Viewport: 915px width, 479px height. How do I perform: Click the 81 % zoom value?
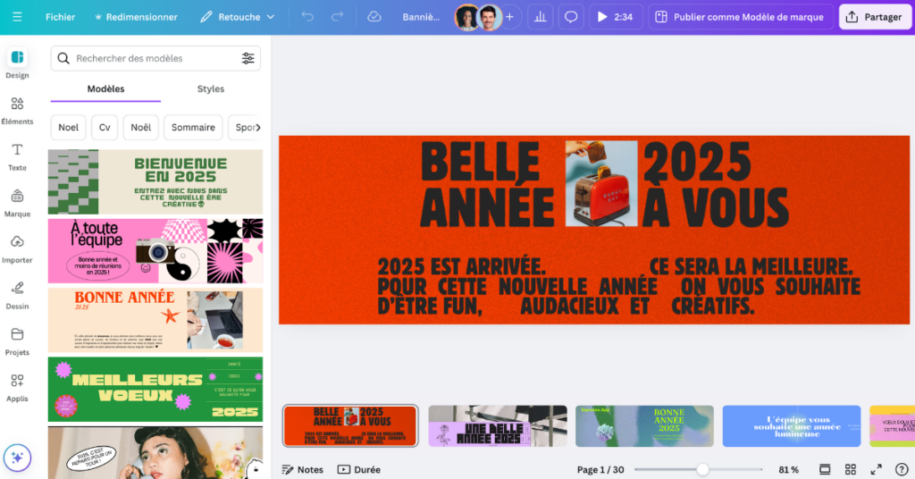(x=788, y=470)
